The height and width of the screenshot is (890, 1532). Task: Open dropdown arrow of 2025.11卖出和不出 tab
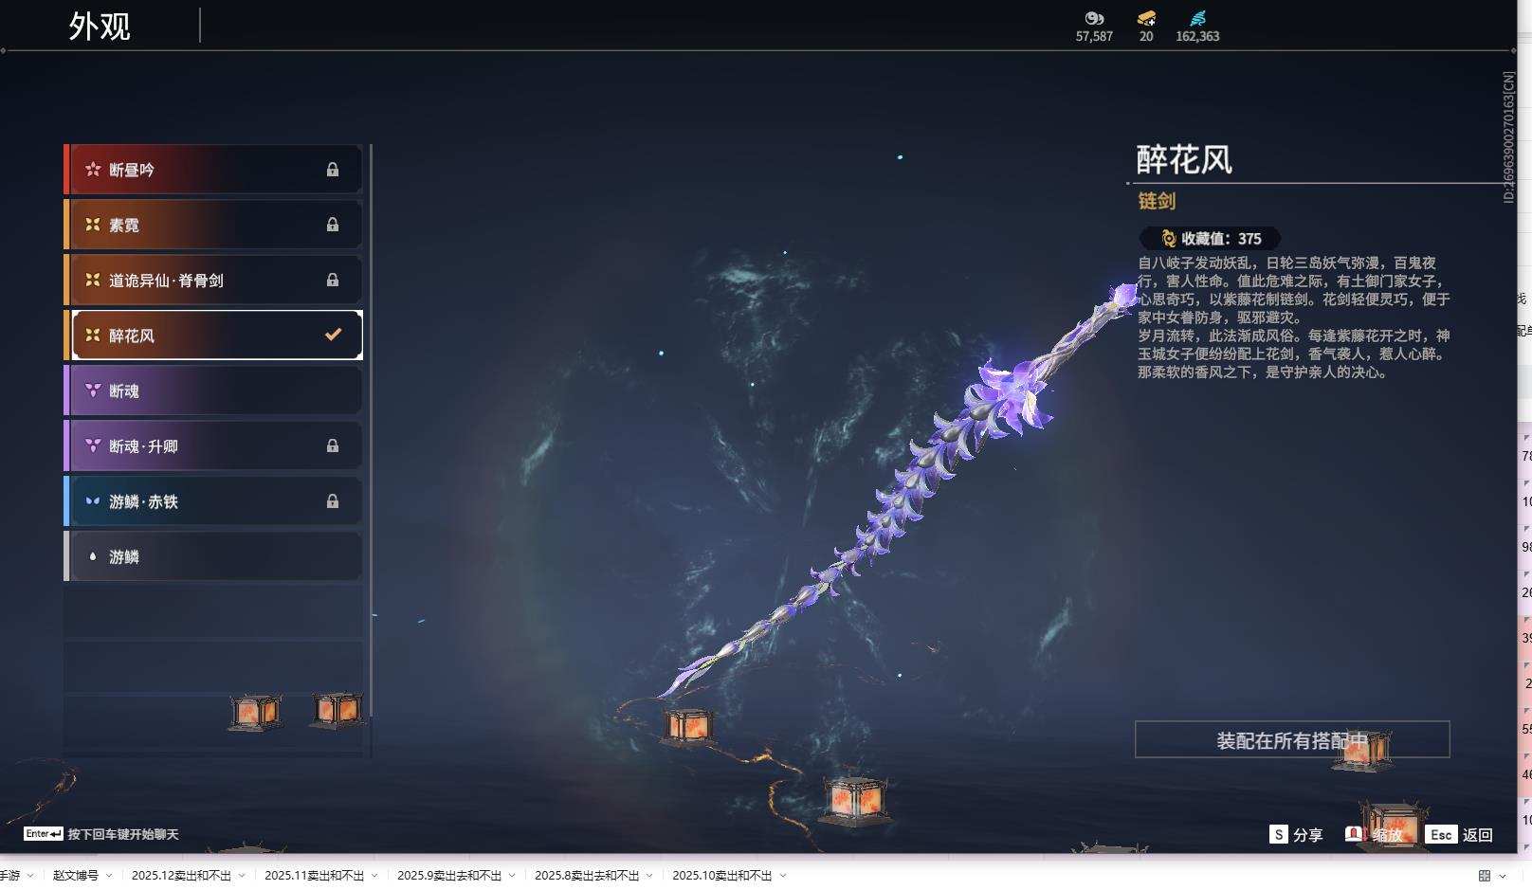[374, 876]
